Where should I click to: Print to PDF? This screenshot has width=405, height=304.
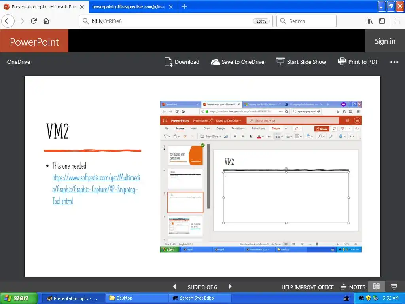tap(358, 62)
